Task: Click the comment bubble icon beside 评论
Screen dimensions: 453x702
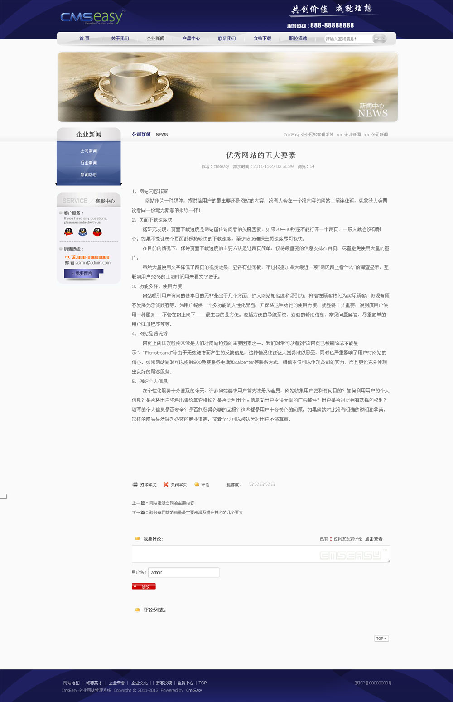Action: point(197,484)
